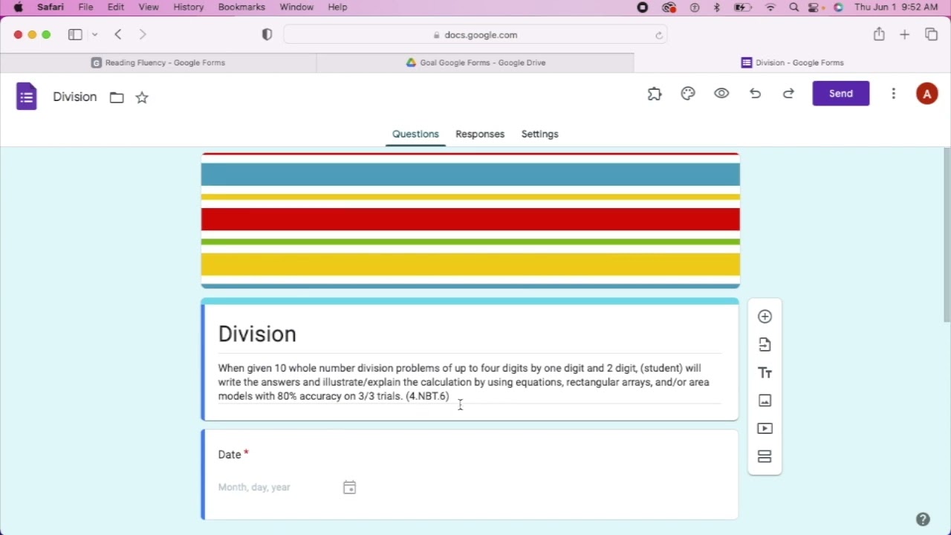Switch to the Responses tab
The image size is (951, 535).
pyautogui.click(x=480, y=134)
